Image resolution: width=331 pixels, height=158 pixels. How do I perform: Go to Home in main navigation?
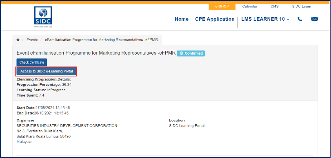tap(182, 19)
